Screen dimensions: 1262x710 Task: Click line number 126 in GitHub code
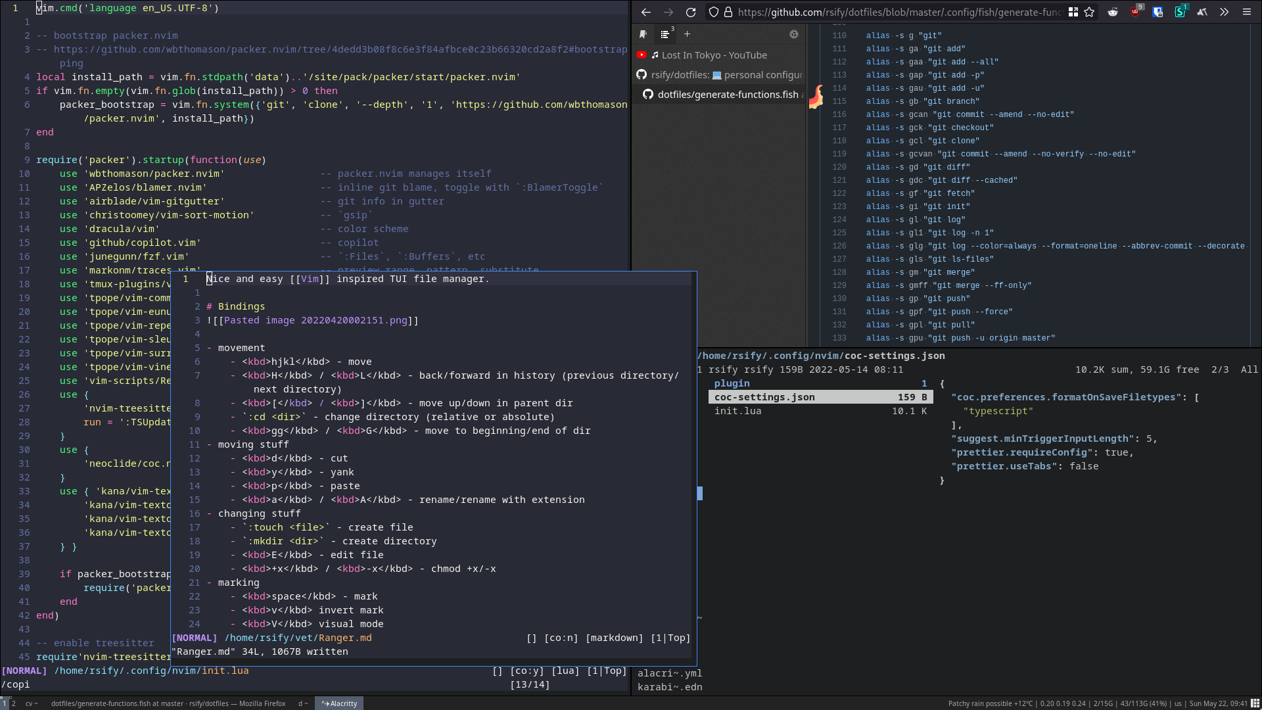point(839,246)
